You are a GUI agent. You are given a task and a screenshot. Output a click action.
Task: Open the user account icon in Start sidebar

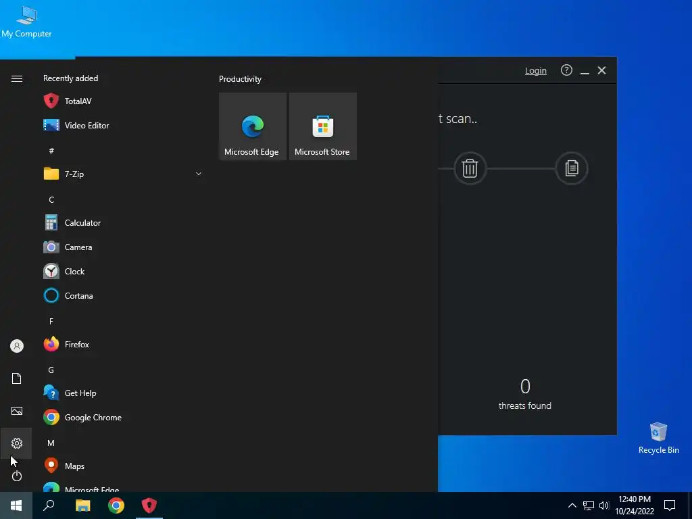17,346
